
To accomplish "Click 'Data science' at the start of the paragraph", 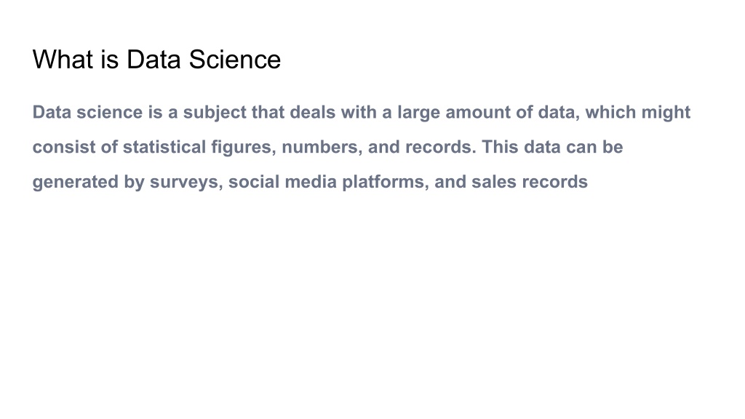I will 87,112.
